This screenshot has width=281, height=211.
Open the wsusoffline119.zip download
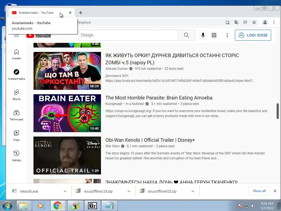pyautogui.click(x=98, y=191)
